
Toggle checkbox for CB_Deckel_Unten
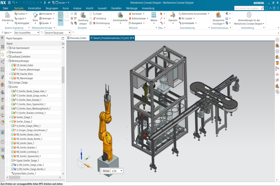(x=13, y=65)
